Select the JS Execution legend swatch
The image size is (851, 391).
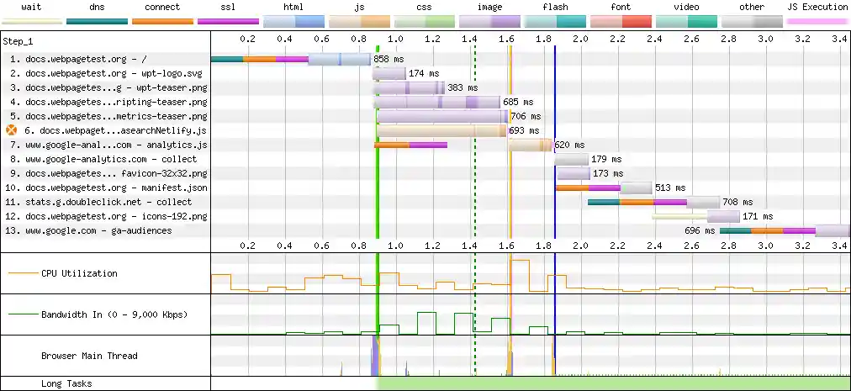(x=817, y=20)
